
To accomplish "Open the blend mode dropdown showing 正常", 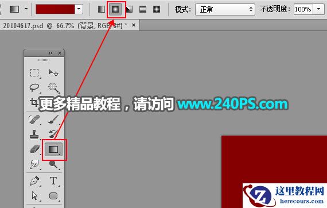I will [225, 9].
